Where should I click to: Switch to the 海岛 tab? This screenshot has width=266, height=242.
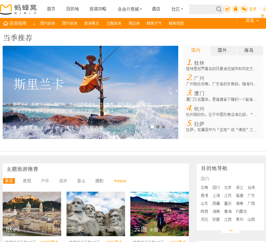pyautogui.click(x=250, y=50)
